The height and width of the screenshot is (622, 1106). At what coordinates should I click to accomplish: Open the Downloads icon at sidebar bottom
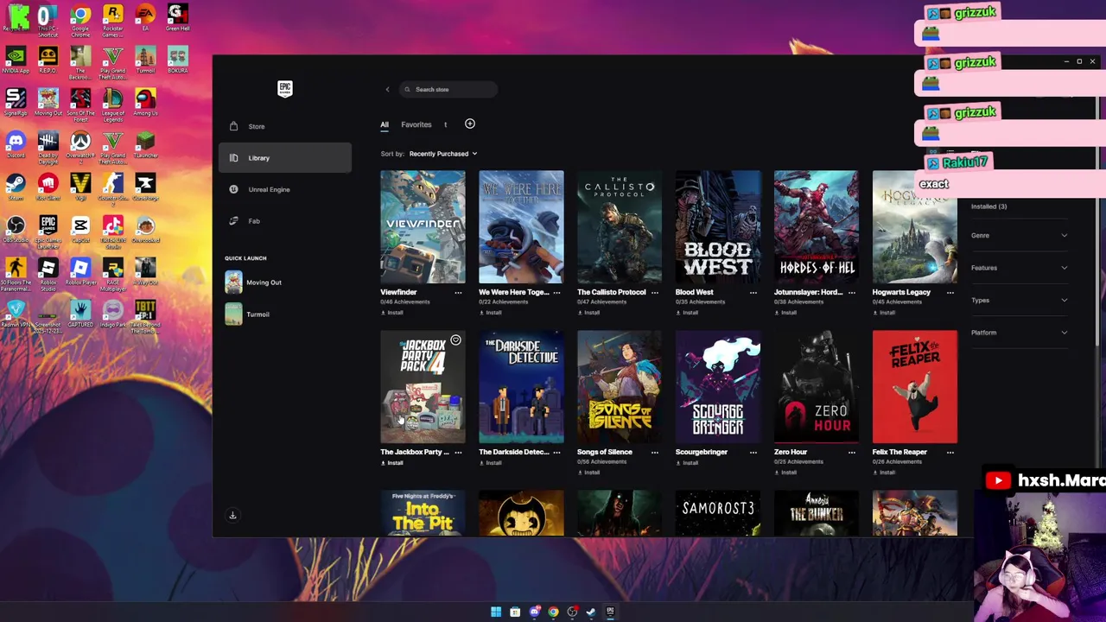232,515
